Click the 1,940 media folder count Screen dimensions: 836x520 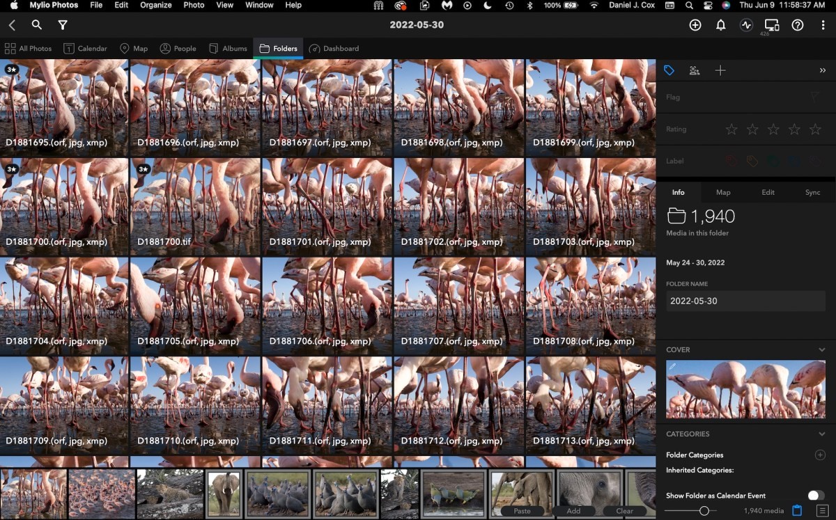(701, 216)
